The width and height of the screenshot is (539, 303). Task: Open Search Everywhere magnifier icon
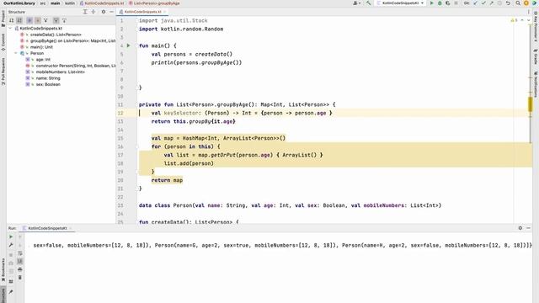[x=518, y=3]
